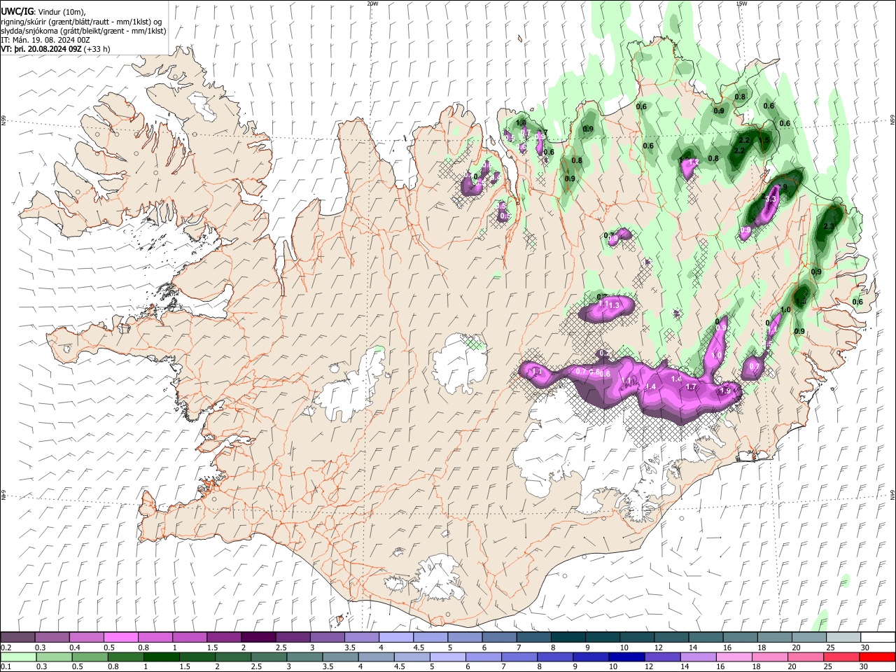896x672 pixels.
Task: Select the darkest green 1 mm rain swatch
Action: point(162,657)
